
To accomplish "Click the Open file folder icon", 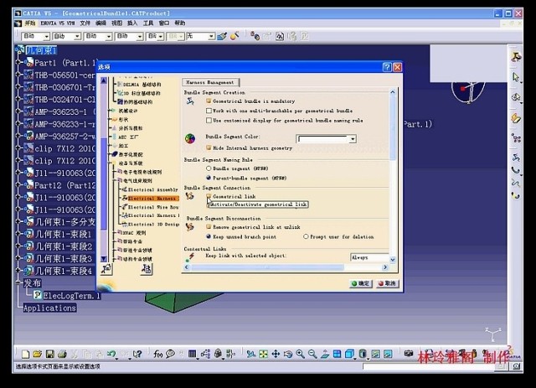I will (37, 354).
